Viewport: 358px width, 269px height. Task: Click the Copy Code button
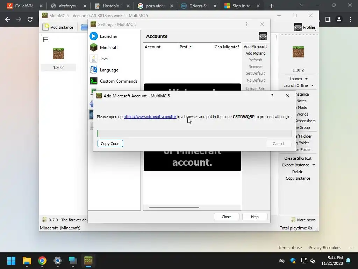(110, 143)
